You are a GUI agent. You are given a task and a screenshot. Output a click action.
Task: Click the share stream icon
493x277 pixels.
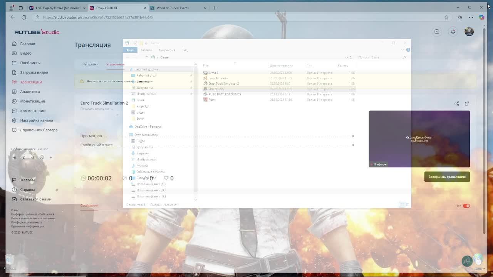(457, 103)
